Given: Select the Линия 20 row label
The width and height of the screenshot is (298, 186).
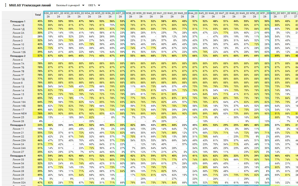Looking at the screenshot, I should point(18,167).
